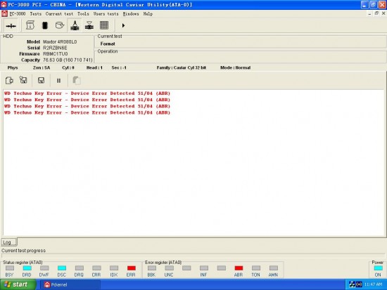This screenshot has width=387, height=290.
Task: Click the cyan DRD status indicator
Action: click(x=27, y=268)
